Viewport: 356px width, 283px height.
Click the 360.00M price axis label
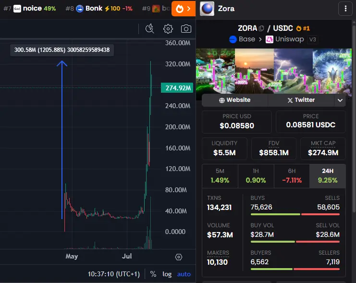[178, 43]
